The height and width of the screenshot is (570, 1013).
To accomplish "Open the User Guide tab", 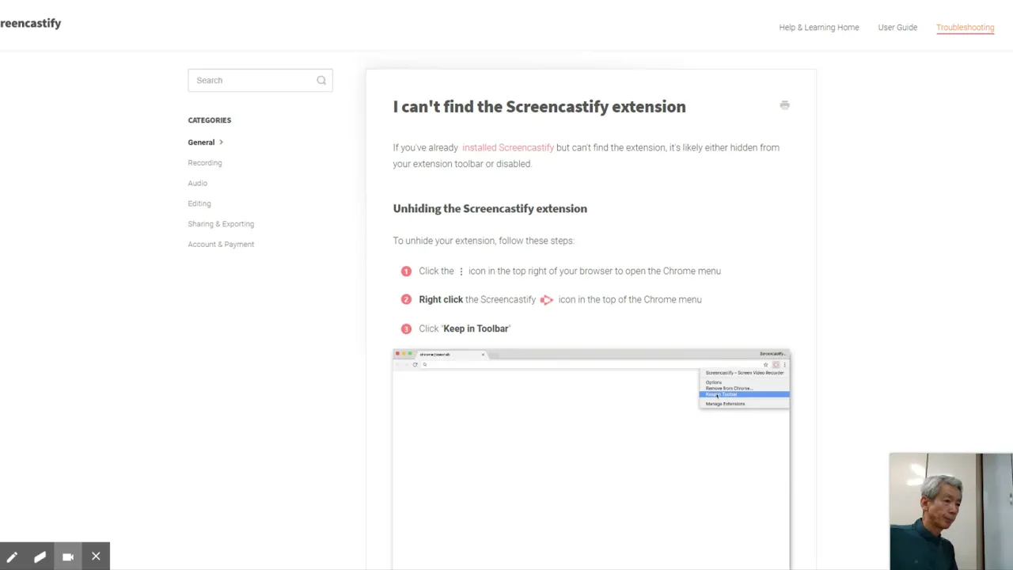I will tap(897, 27).
